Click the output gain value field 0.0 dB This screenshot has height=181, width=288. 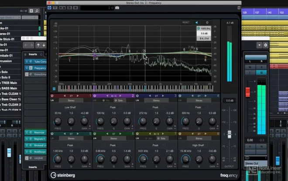[230, 101]
